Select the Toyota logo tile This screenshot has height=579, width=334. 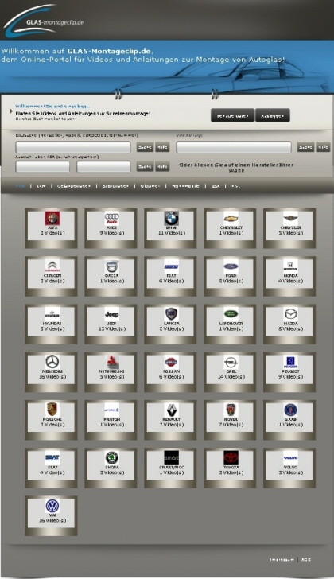(230, 468)
